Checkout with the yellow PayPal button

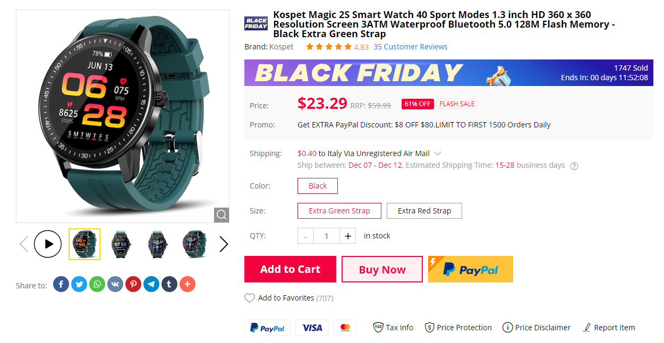(470, 269)
